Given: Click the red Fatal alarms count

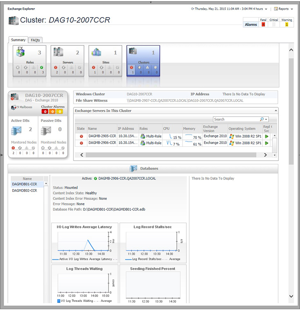Looking at the screenshot, I should pyautogui.click(x=263, y=24).
